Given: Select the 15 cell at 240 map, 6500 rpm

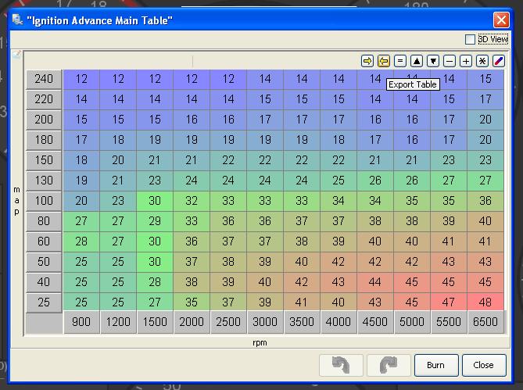Looking at the screenshot, I should click(x=485, y=79).
